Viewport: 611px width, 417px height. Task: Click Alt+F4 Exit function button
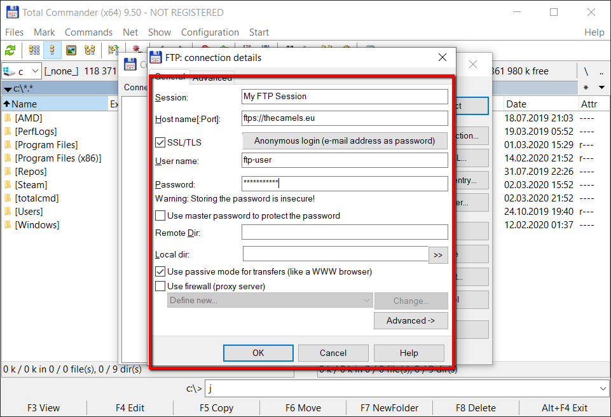point(565,408)
